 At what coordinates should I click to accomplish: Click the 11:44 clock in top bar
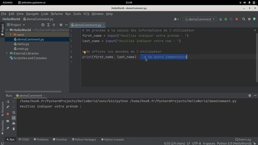[129, 2]
